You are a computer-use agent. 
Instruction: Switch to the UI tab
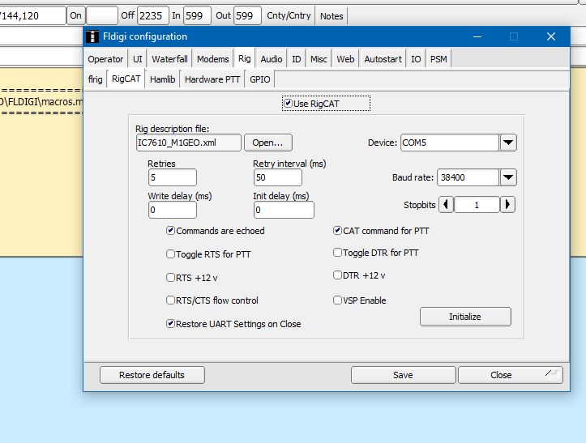pos(138,59)
